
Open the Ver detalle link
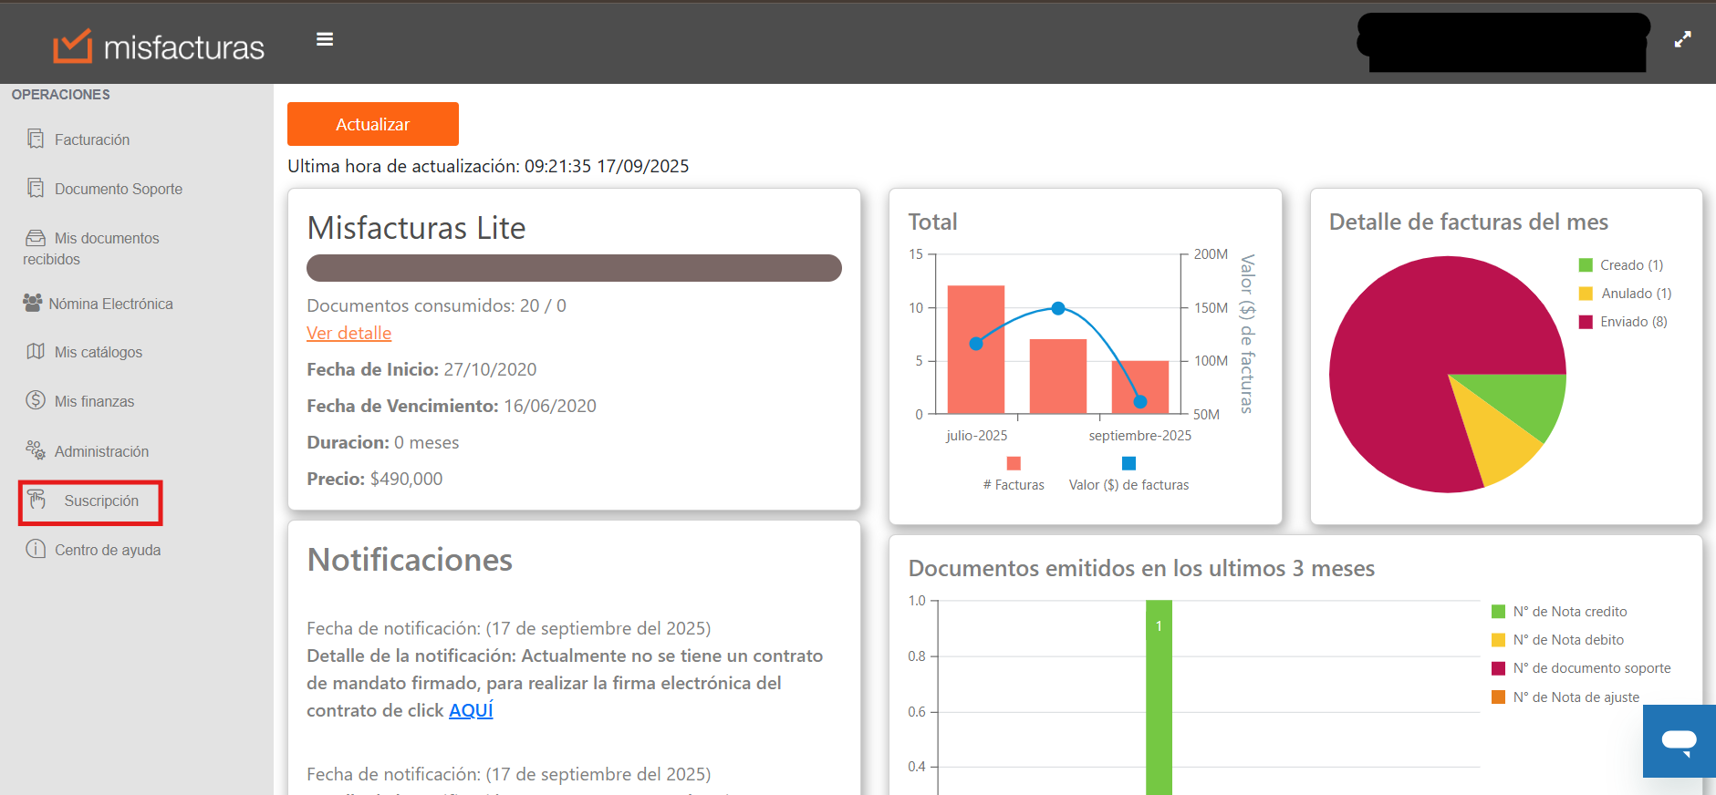point(348,334)
